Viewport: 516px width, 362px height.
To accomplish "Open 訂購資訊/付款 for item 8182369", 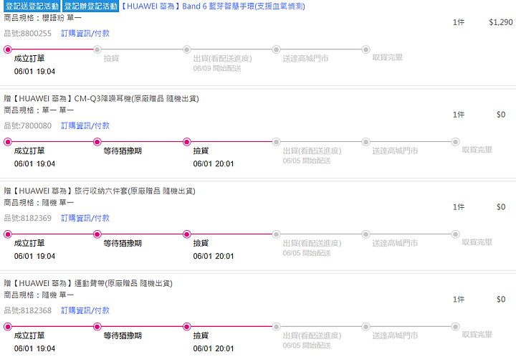I will pos(85,218).
